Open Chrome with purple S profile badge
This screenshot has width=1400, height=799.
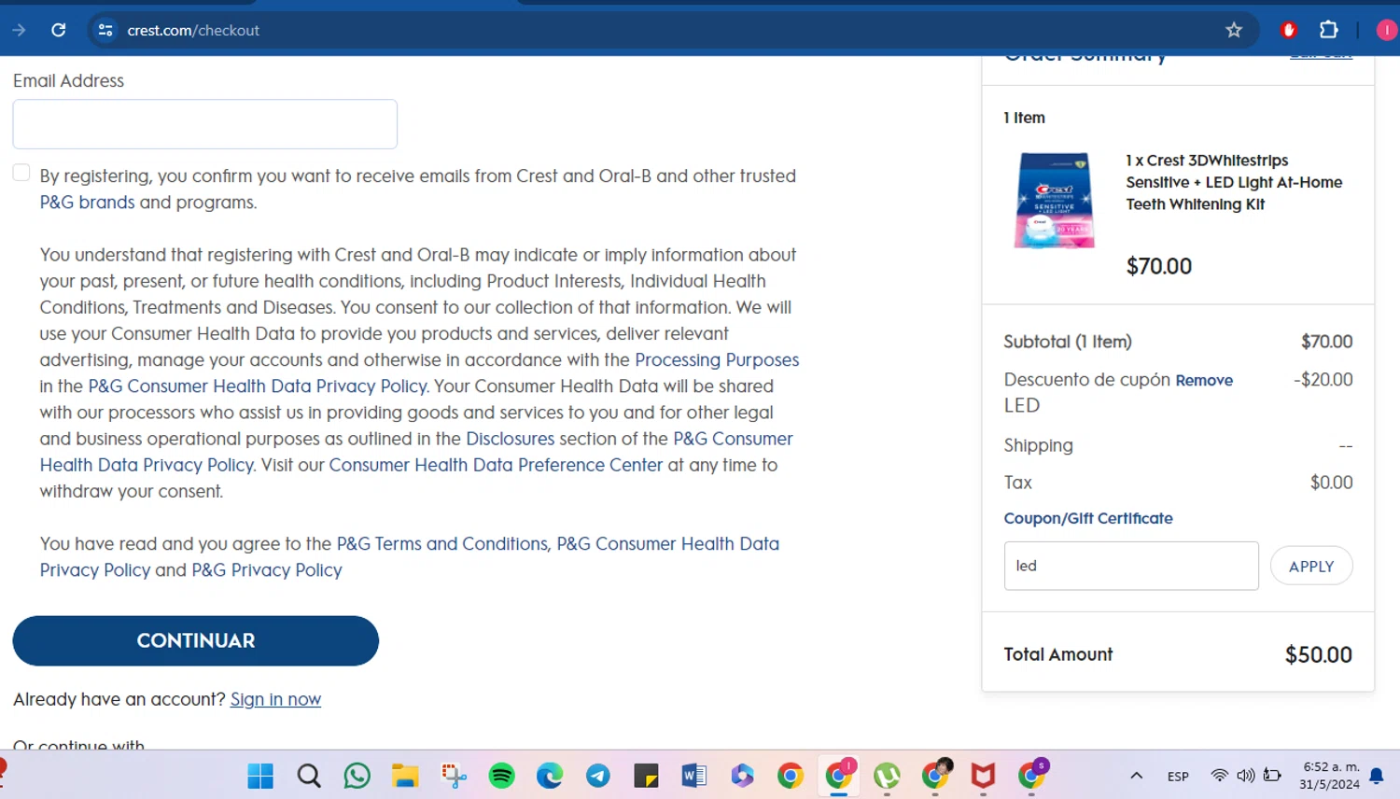tap(1032, 774)
